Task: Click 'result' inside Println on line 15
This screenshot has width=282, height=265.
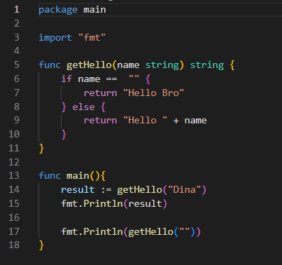Action: tap(145, 203)
